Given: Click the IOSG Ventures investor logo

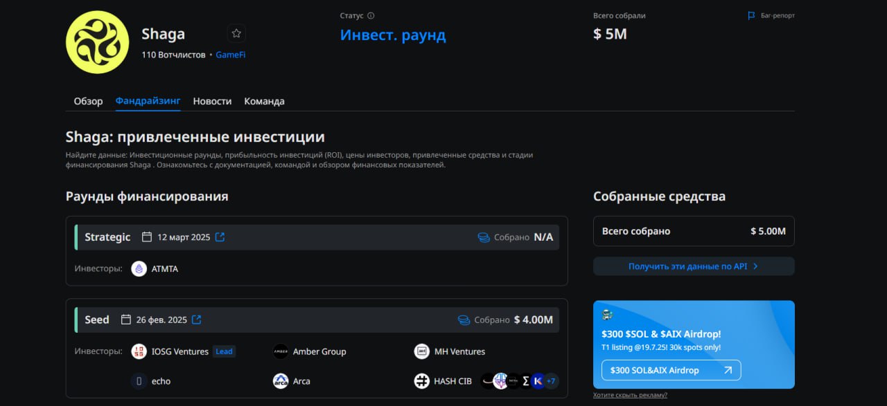Looking at the screenshot, I should point(139,351).
